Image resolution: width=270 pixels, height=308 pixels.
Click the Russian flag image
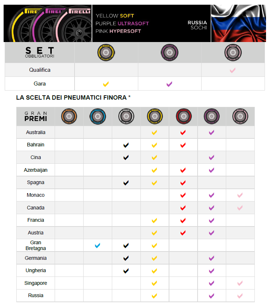238,24
